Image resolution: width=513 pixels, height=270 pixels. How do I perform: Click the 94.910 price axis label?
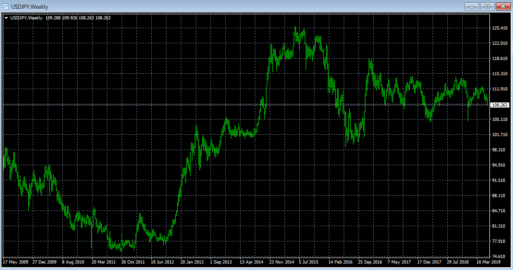(x=499, y=165)
